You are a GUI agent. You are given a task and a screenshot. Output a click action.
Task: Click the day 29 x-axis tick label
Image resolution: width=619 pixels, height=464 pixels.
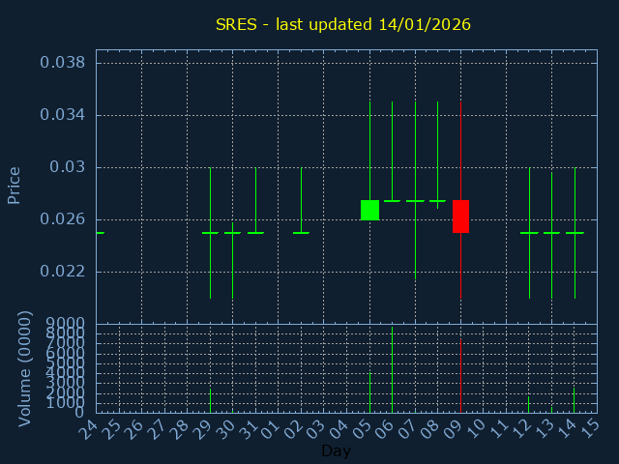(203, 428)
